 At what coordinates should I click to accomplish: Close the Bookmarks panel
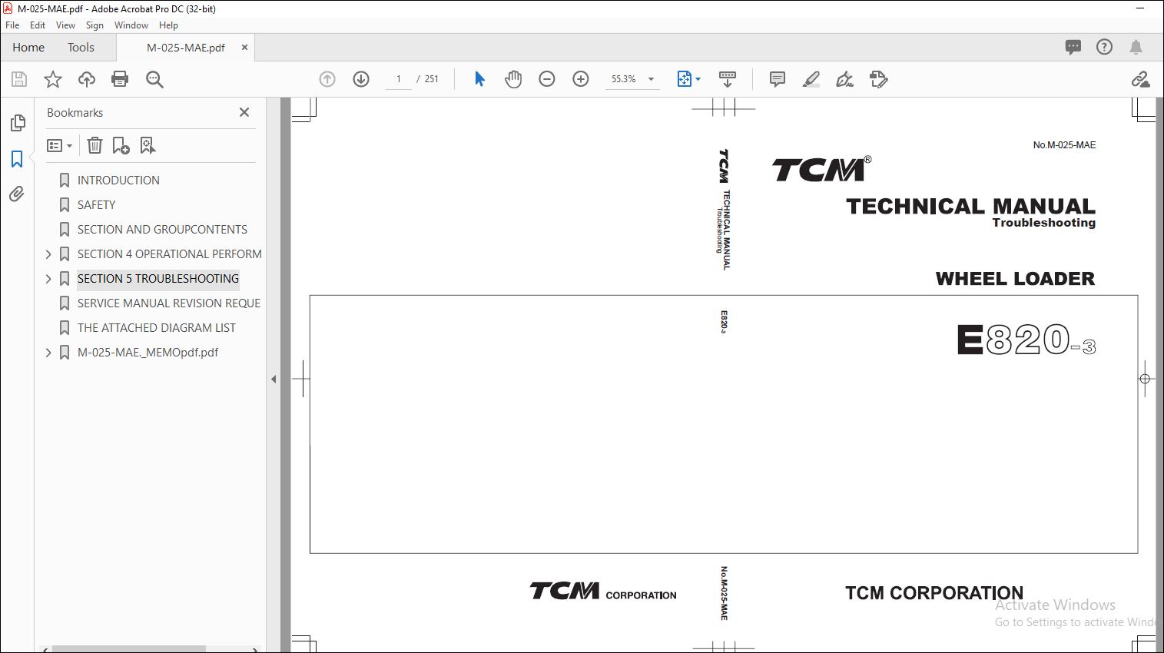tap(244, 112)
